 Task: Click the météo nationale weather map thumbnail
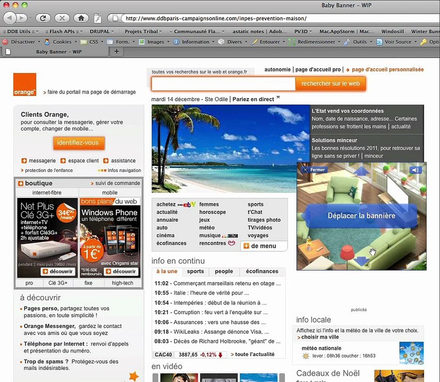coord(411,353)
